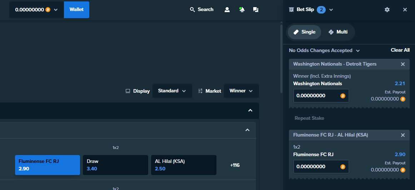415x190 pixels.
Task: Close the Bet Slip panel
Action: [405, 10]
